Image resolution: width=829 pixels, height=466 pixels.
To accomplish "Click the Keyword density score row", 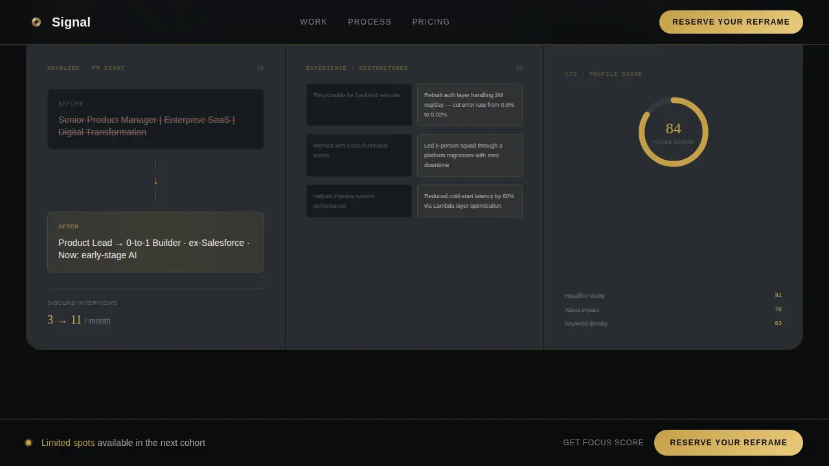I will click(674, 324).
